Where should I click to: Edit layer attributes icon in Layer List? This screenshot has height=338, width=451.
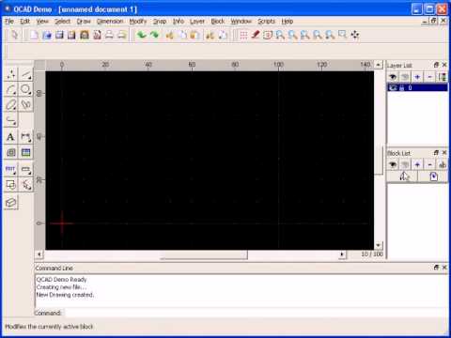click(442, 77)
